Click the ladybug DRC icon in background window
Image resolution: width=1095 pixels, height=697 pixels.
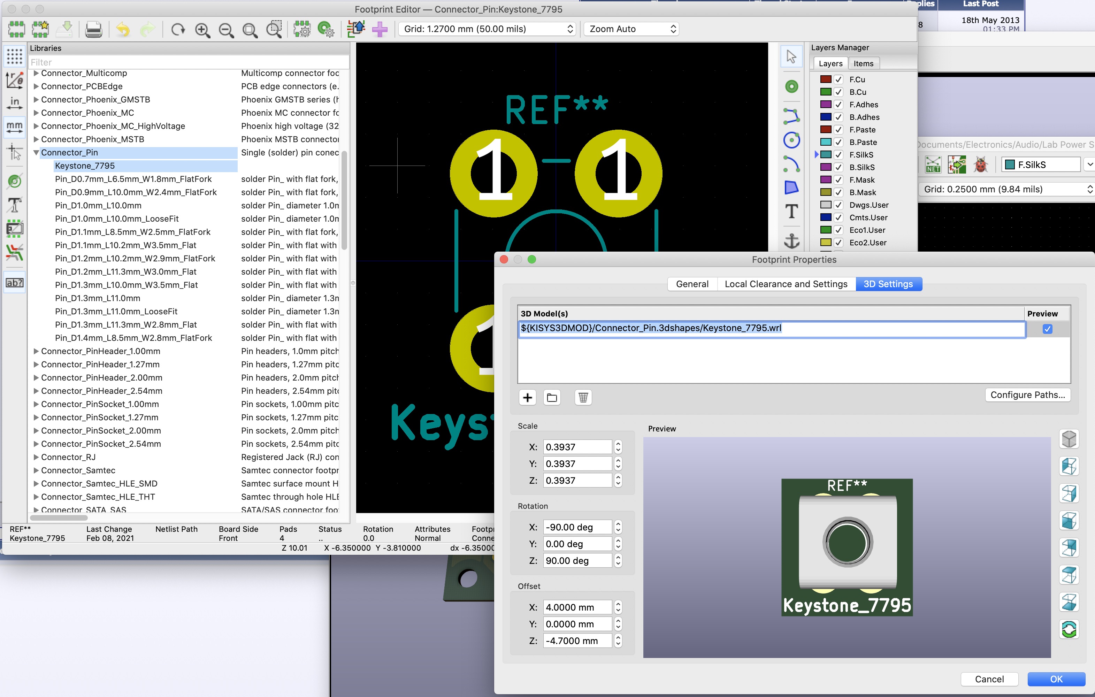point(980,164)
